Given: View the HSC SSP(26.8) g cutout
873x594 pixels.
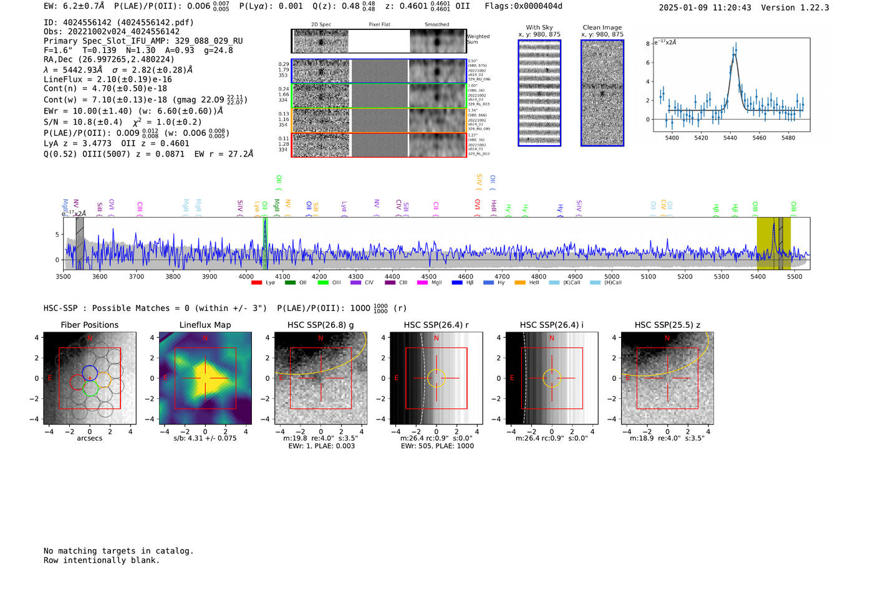Looking at the screenshot, I should (321, 378).
